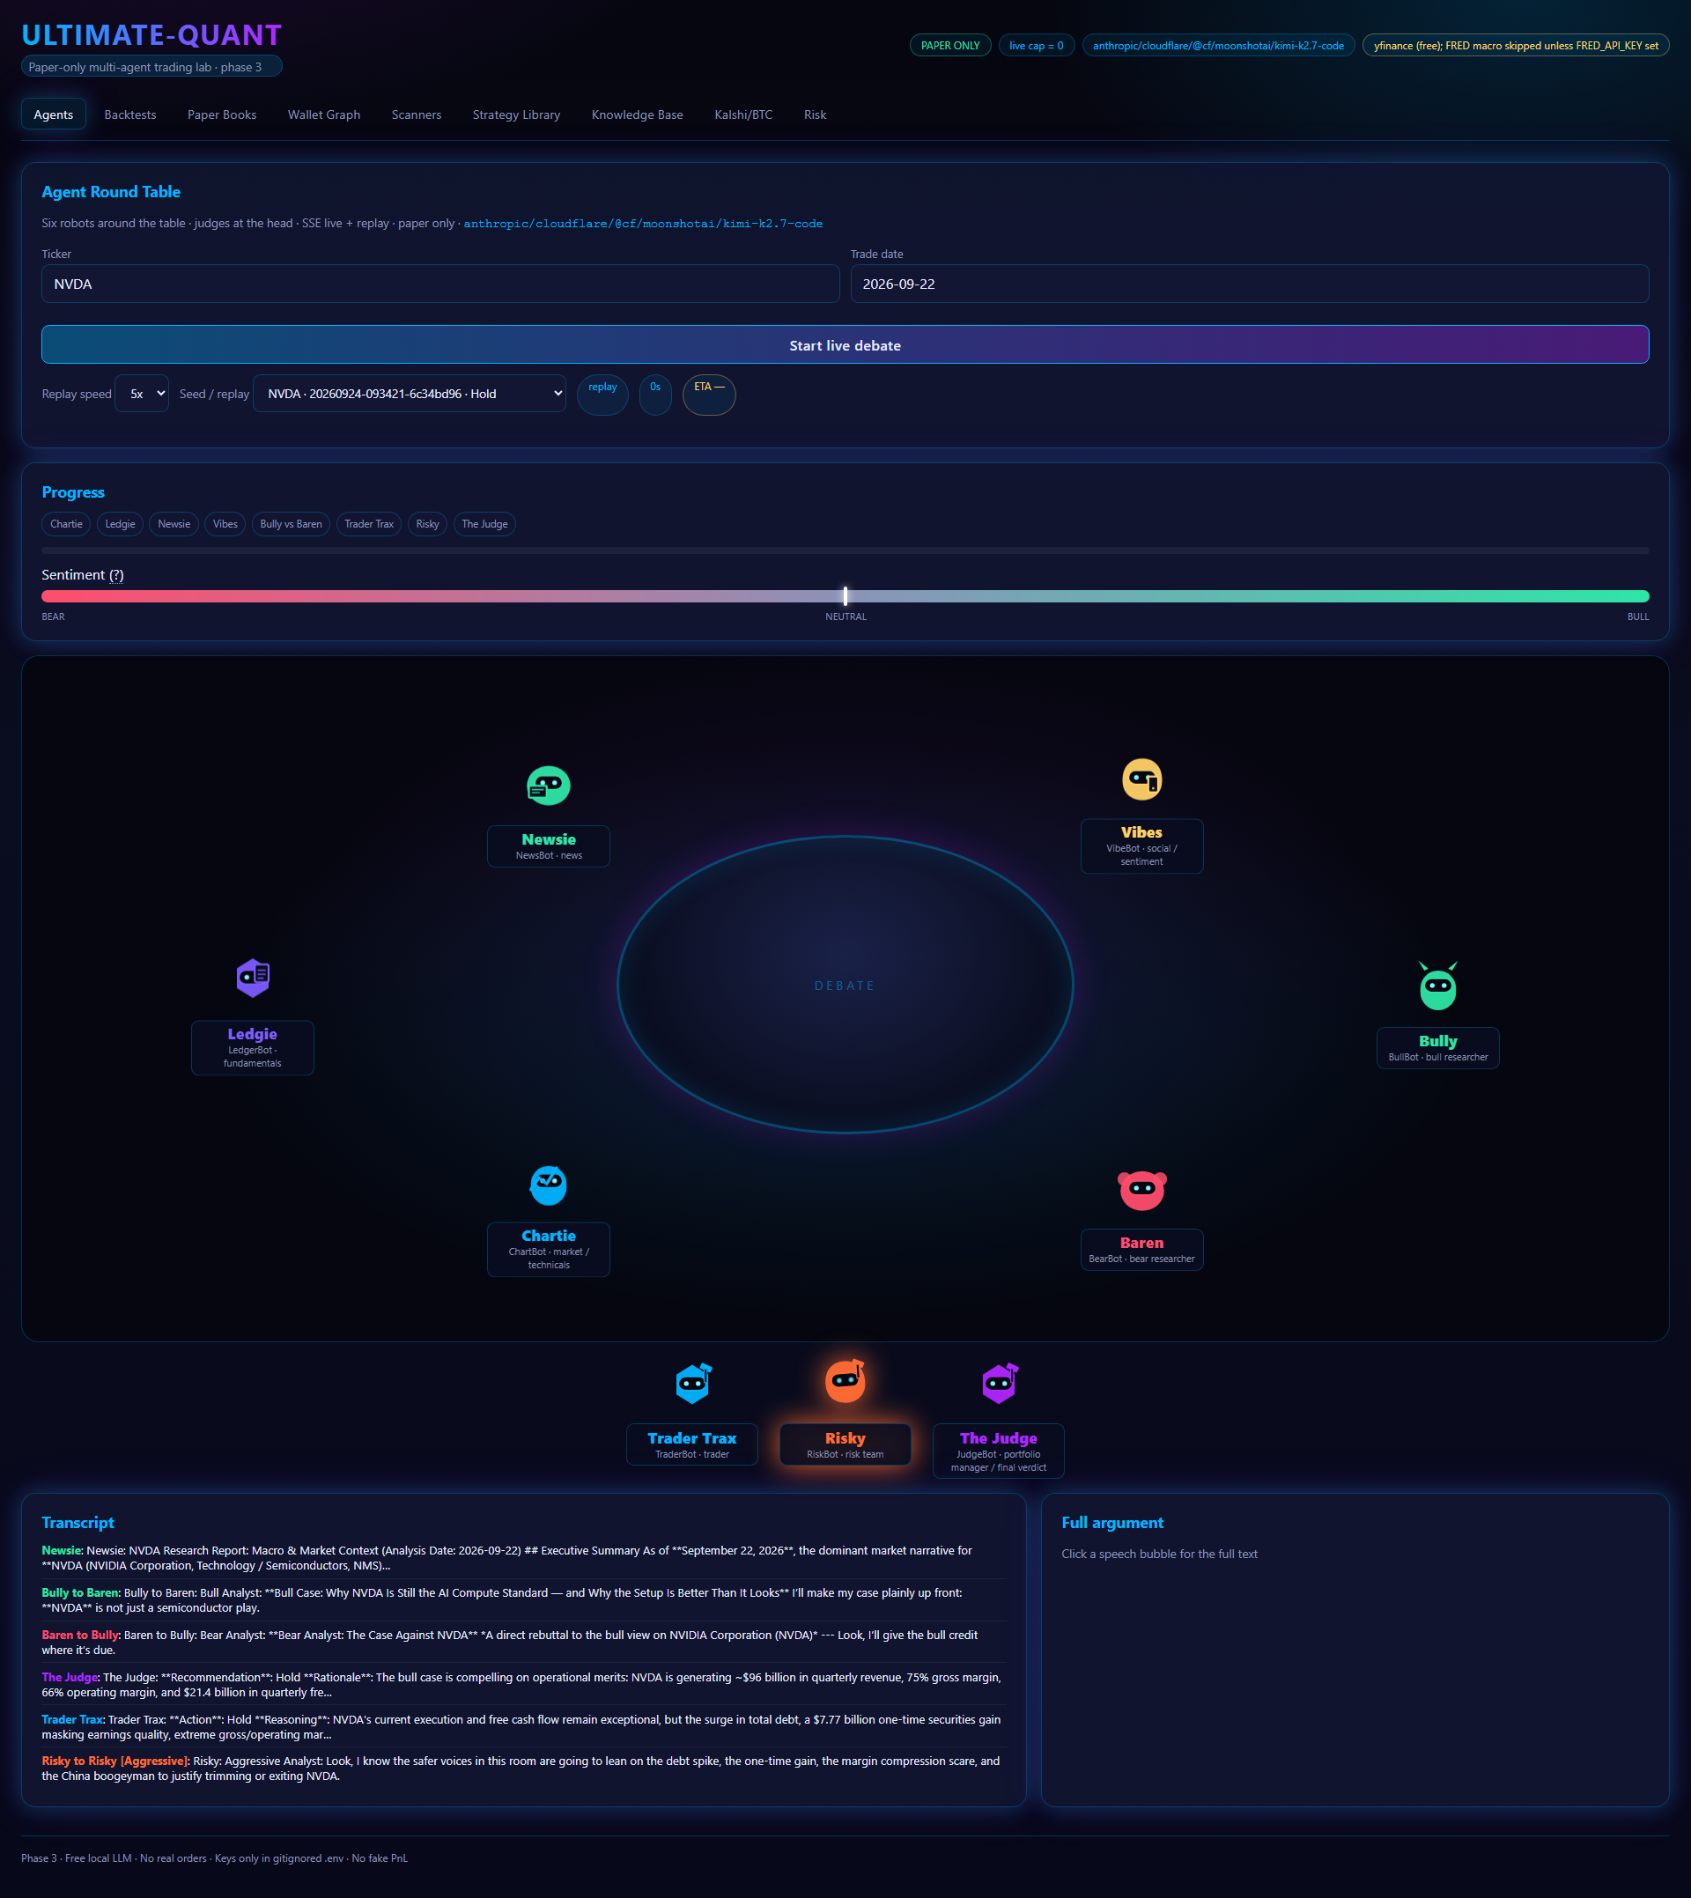Select the Strategy Library tab
The width and height of the screenshot is (1691, 1898).
515,114
